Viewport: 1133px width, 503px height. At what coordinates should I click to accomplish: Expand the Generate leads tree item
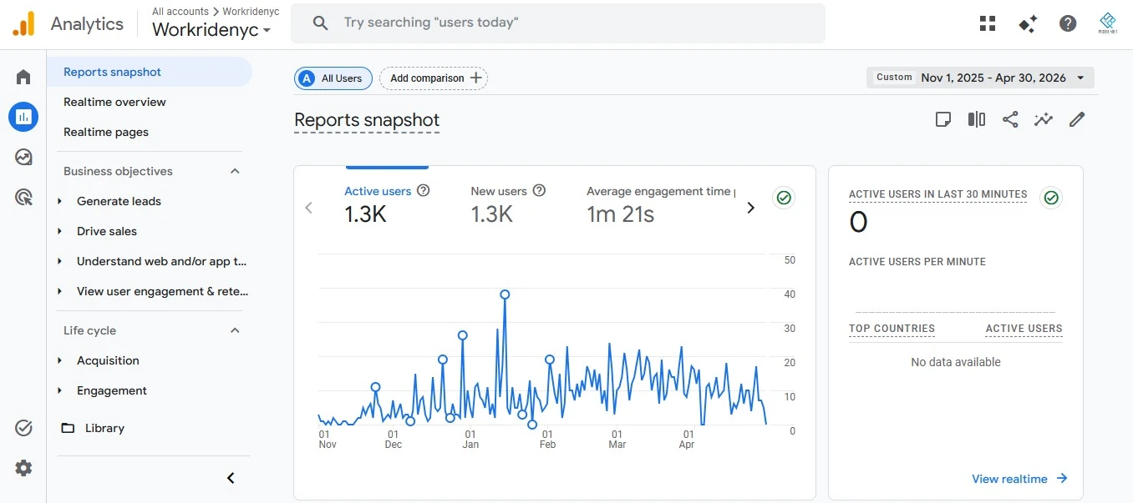pyautogui.click(x=59, y=201)
